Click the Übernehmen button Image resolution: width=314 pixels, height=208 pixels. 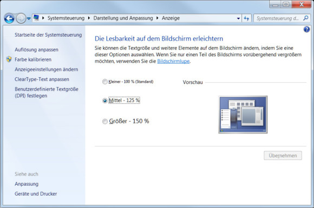click(x=283, y=156)
